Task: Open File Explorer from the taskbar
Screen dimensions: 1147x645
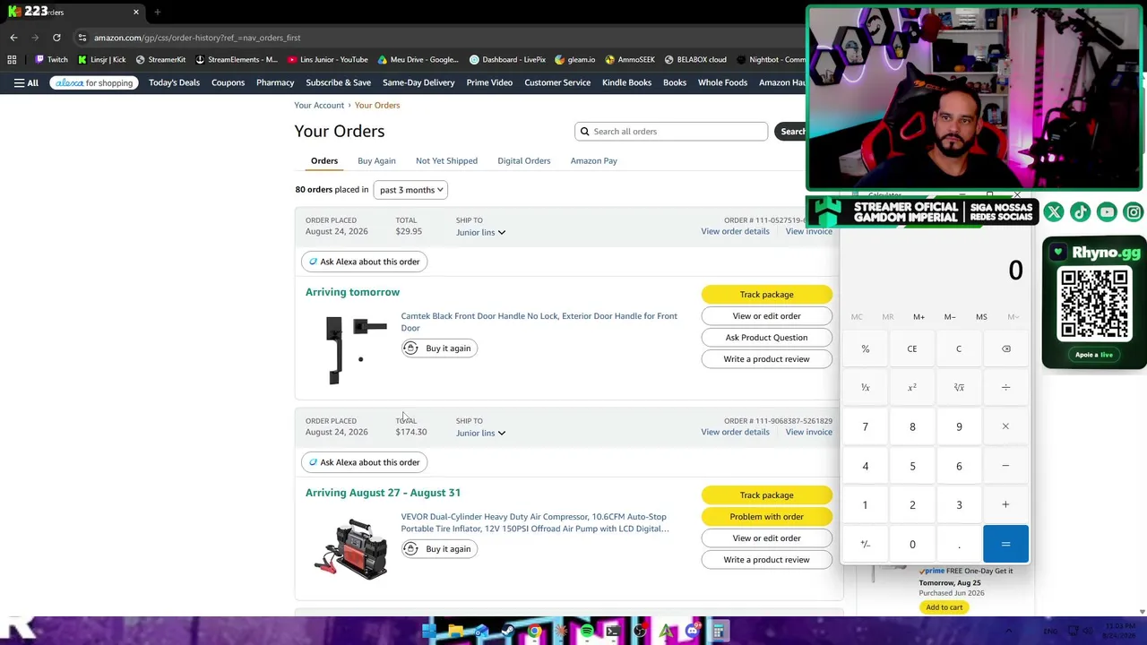Action: (456, 632)
